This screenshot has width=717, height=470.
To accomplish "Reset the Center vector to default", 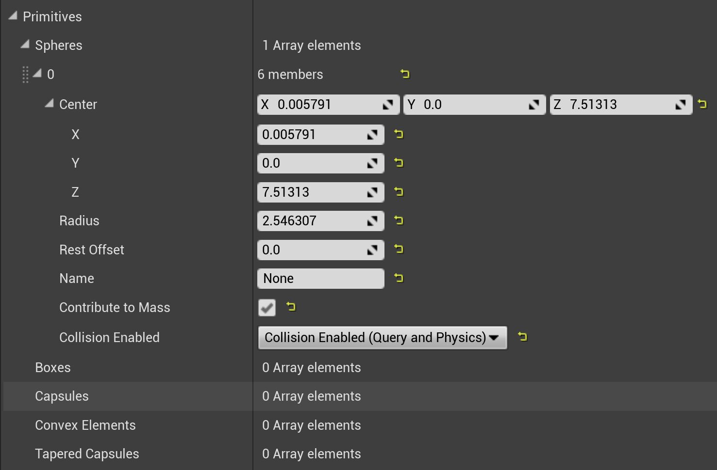I will [x=702, y=104].
